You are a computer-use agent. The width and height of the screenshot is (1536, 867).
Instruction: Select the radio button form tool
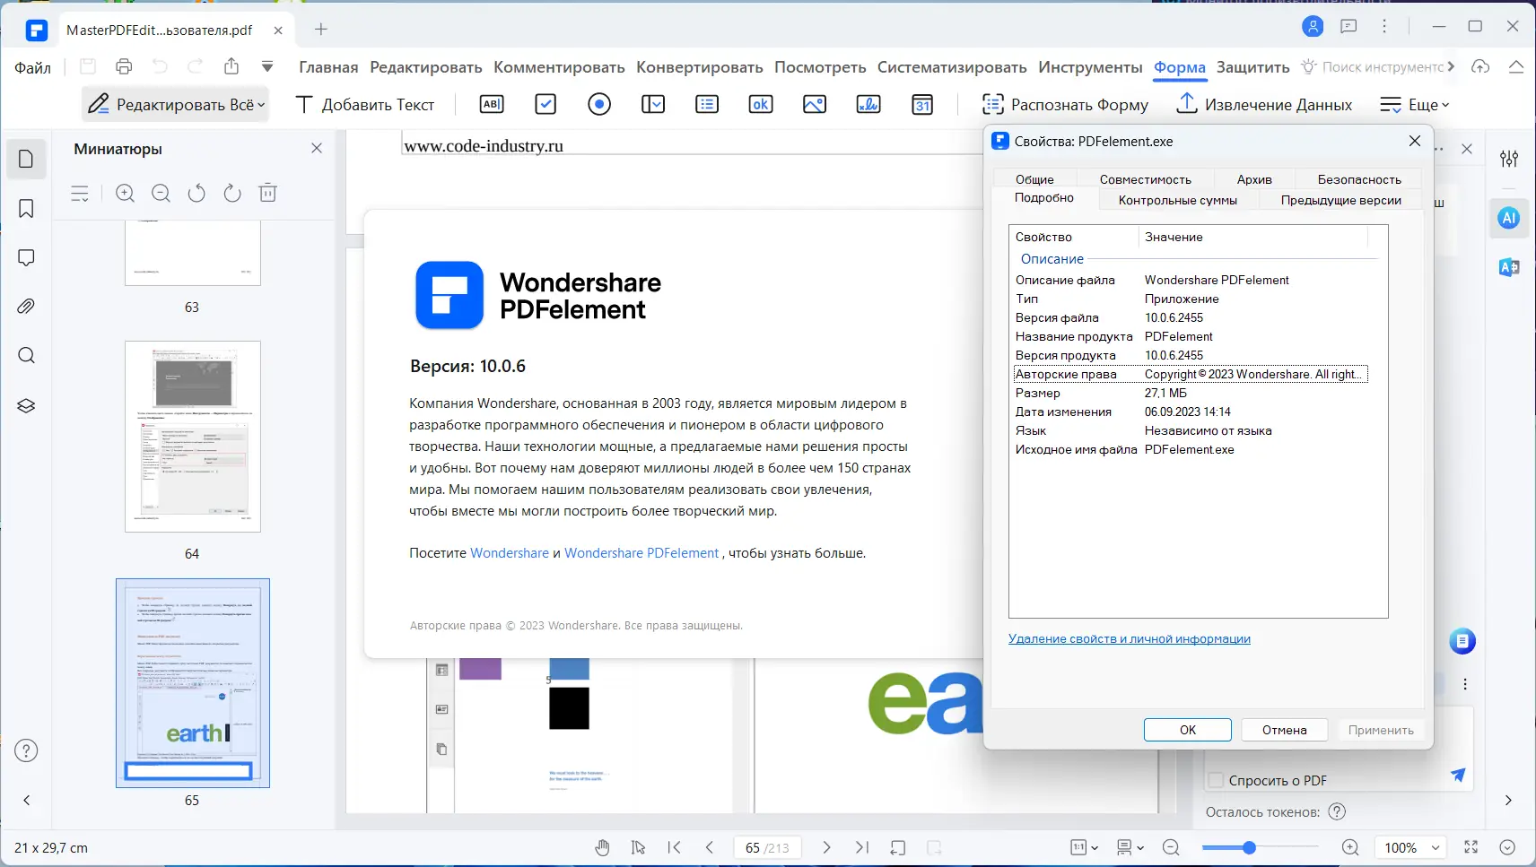pos(598,104)
